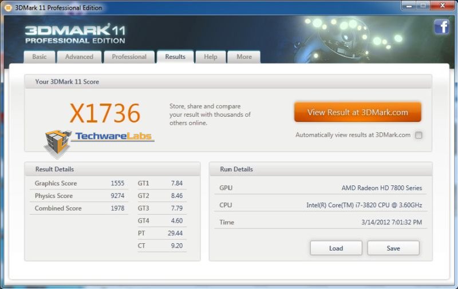The height and width of the screenshot is (289, 458).
Task: Minimize the 3DMark 11 window
Action: tap(409, 6)
